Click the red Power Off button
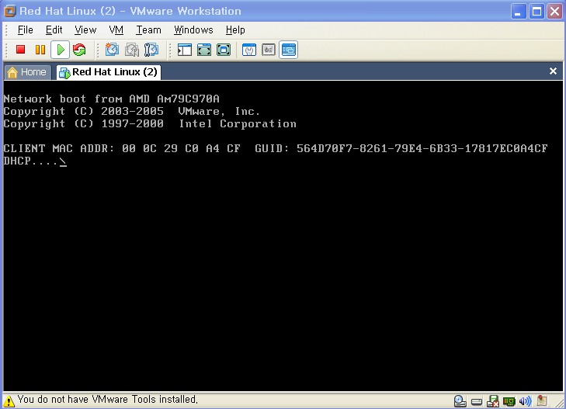This screenshot has height=409, width=566. click(21, 50)
